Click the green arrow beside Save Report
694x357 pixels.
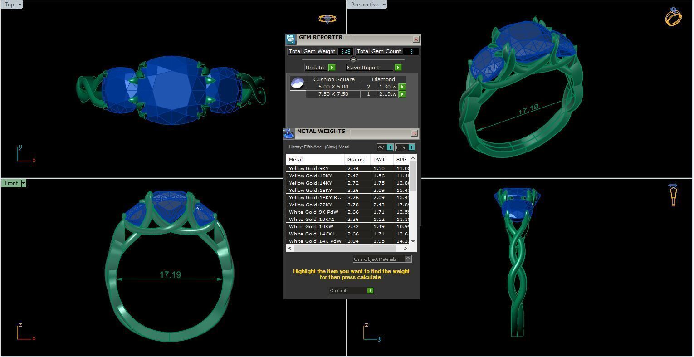[x=398, y=68]
